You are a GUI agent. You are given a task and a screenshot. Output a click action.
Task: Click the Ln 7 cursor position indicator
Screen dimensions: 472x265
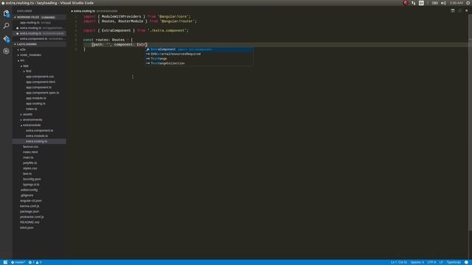coord(399,262)
